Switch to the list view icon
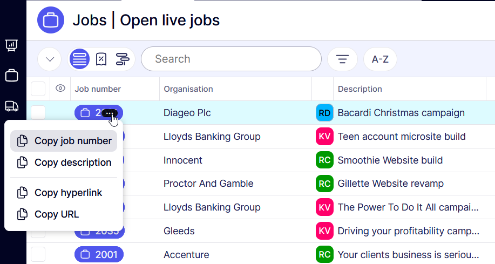Viewport: 495px width, 264px height. pos(80,59)
